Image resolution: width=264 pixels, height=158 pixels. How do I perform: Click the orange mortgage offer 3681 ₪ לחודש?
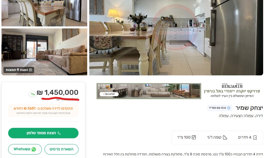(x=43, y=108)
